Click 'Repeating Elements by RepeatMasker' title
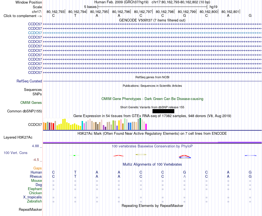 click(152, 206)
